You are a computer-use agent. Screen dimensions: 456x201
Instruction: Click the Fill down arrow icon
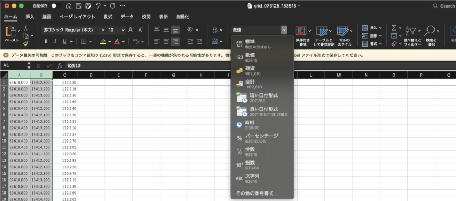(394, 36)
